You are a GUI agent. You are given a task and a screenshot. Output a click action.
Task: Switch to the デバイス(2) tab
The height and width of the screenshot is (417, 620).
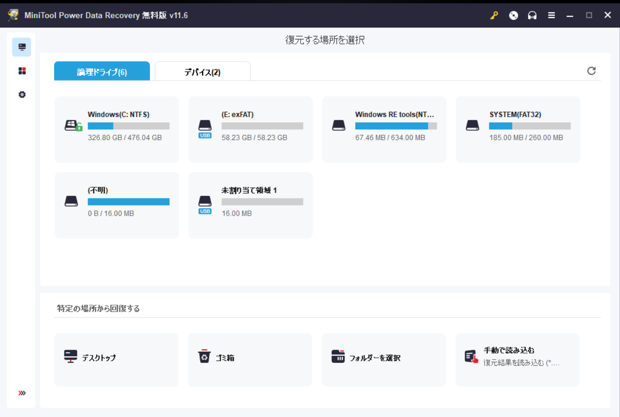[x=203, y=72]
